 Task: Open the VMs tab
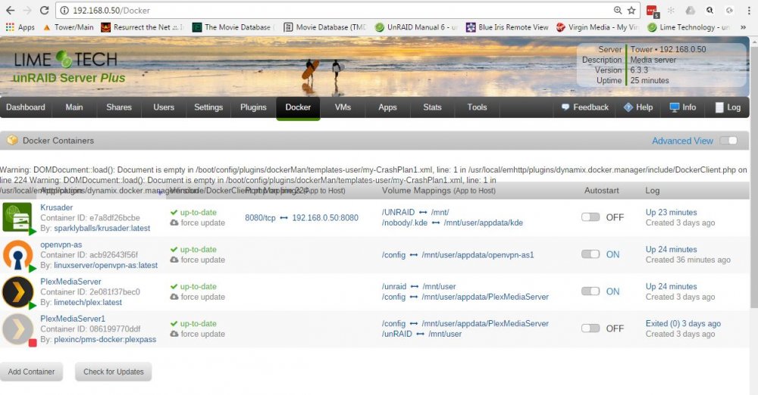[343, 107]
